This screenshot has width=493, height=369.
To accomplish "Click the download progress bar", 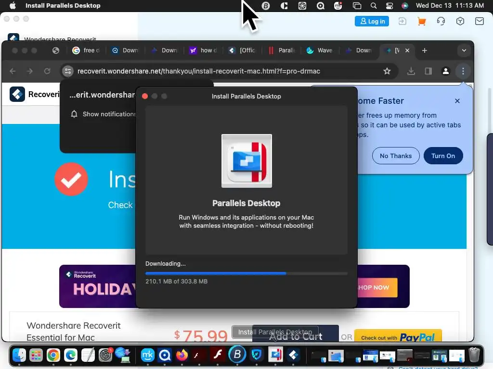I will coord(246,273).
